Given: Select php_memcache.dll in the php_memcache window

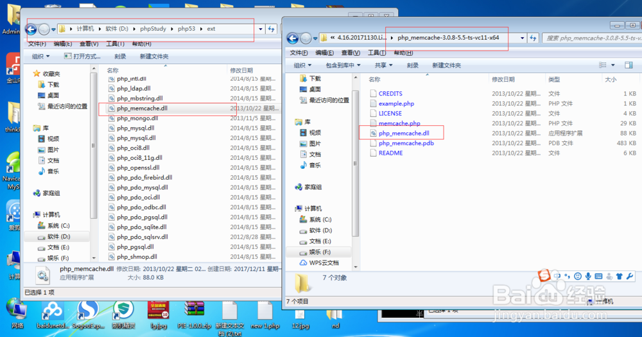Looking at the screenshot, I should click(x=404, y=133).
